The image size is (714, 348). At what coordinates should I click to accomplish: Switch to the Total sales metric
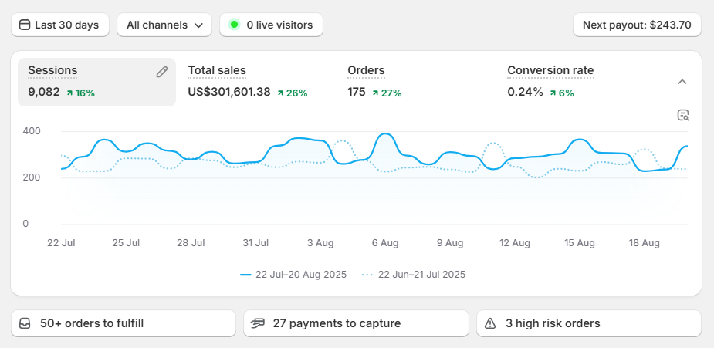tap(217, 71)
